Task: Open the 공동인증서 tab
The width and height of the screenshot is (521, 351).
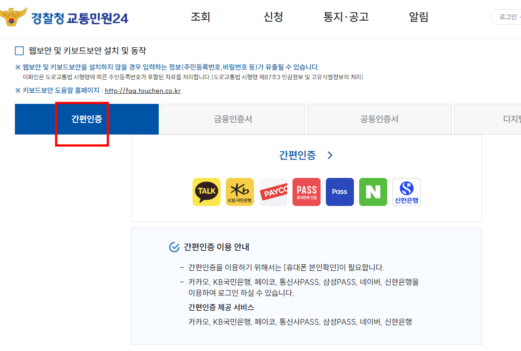Action: 379,119
